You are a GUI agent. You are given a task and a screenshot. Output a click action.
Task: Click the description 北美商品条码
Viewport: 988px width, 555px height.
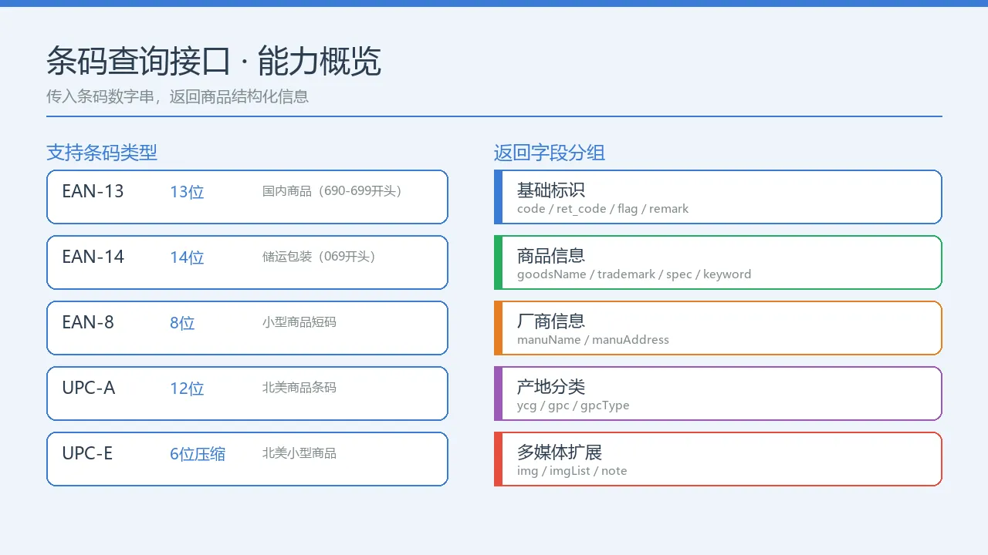pos(299,388)
